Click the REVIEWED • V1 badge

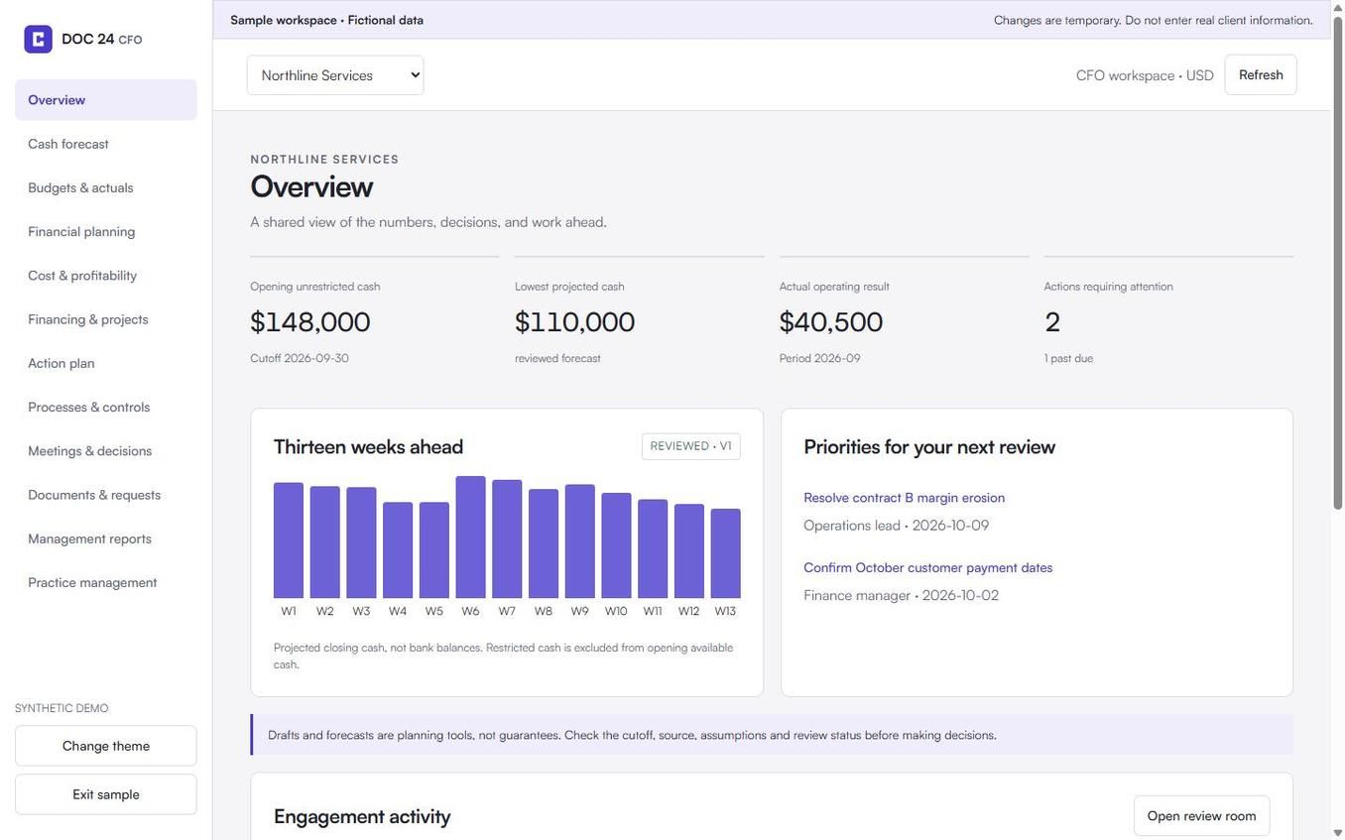click(x=690, y=446)
